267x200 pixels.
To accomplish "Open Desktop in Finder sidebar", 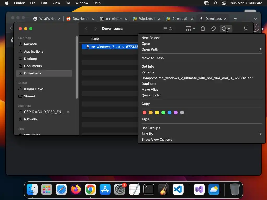I will click(44, 59).
